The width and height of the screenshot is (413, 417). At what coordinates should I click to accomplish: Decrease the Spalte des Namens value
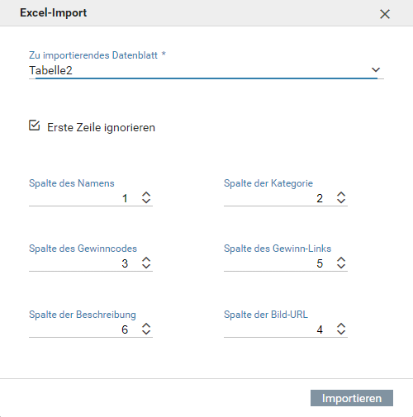tap(146, 201)
